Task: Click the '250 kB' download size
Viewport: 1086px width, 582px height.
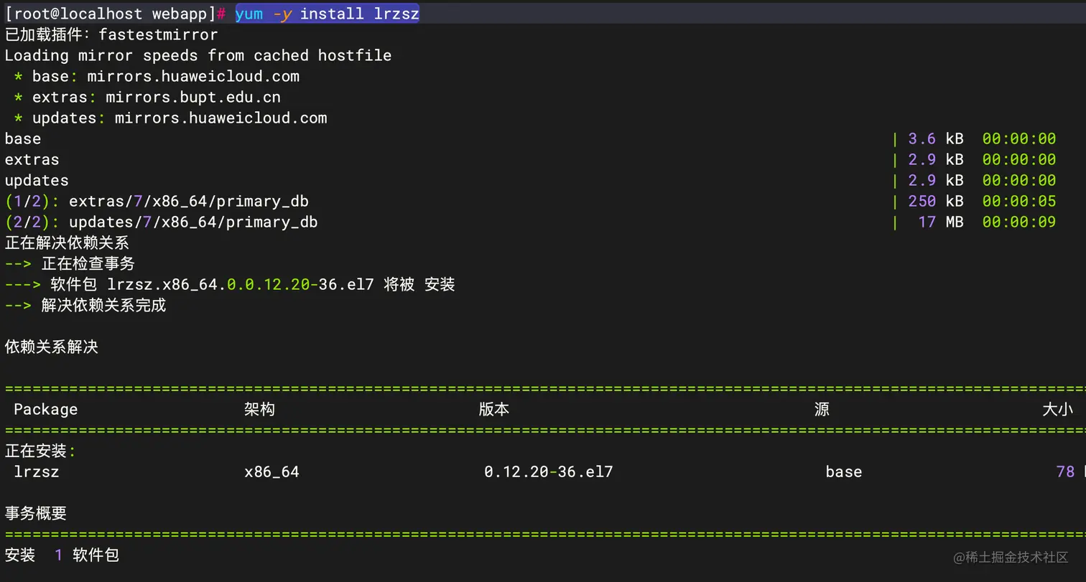Action: coord(936,201)
